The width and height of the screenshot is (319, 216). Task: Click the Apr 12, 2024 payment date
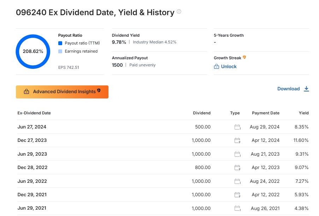[x=266, y=140]
